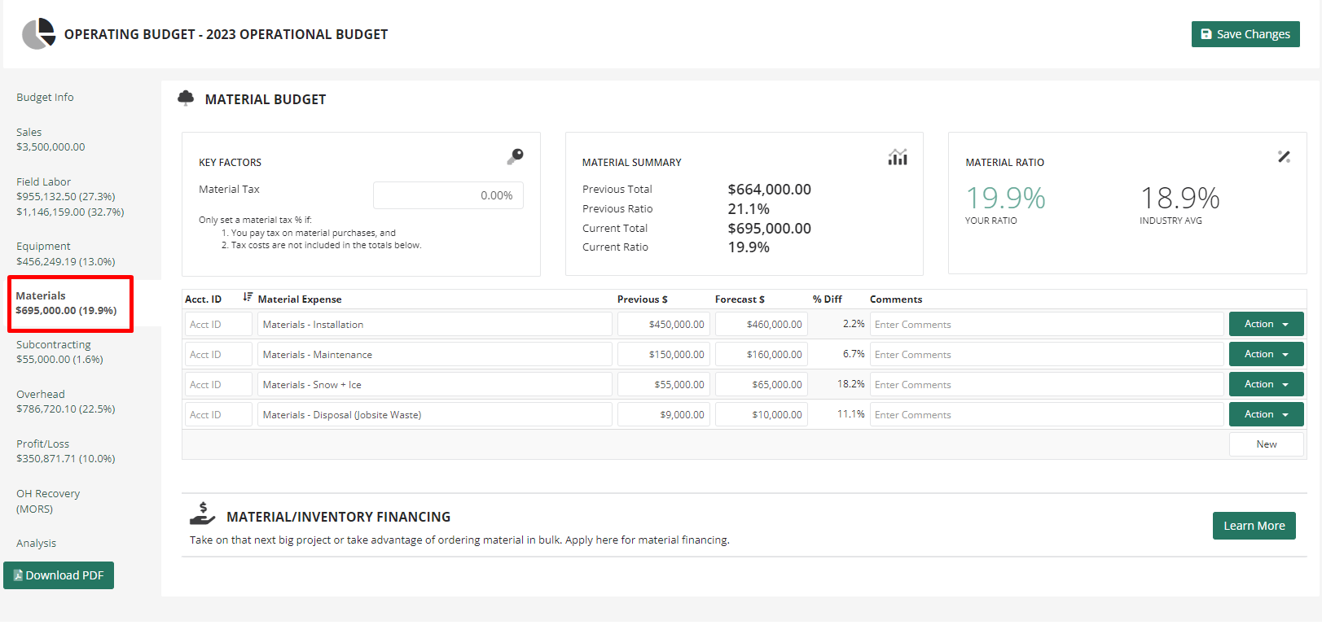Click Acct ID field for Materials - Installation
The width and height of the screenshot is (1322, 625).
coord(218,324)
